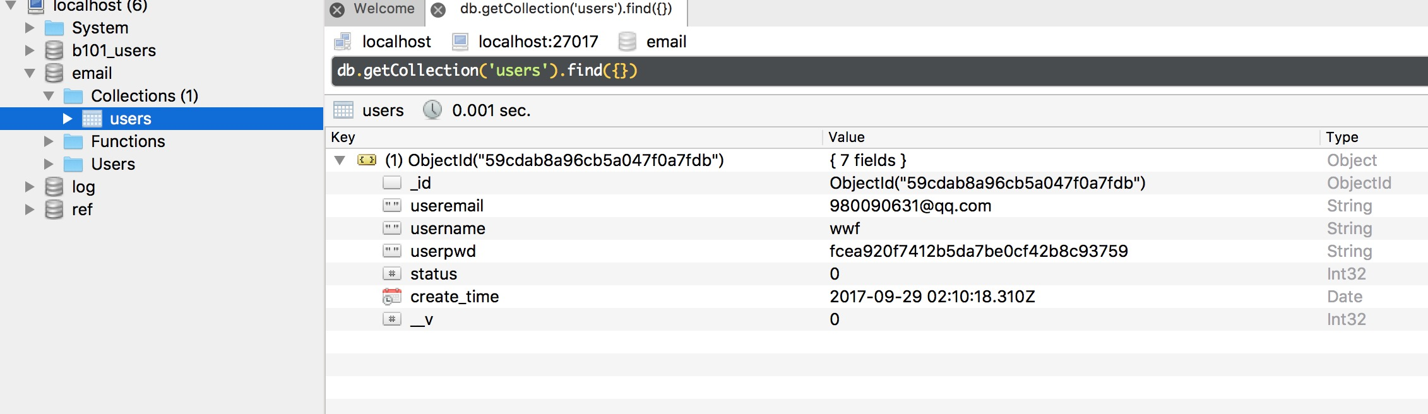Click the Date type cell of create_time
Viewport: 1428px width, 414px height.
click(1345, 297)
